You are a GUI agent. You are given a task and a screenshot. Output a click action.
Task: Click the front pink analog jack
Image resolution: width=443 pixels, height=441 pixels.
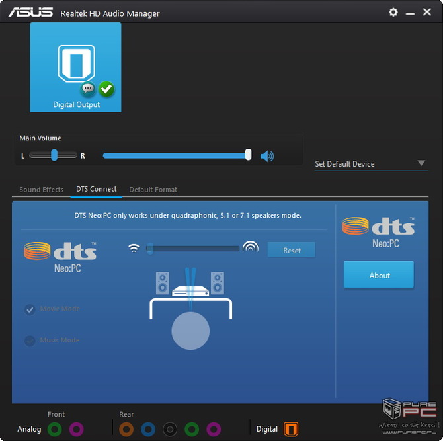tap(76, 429)
